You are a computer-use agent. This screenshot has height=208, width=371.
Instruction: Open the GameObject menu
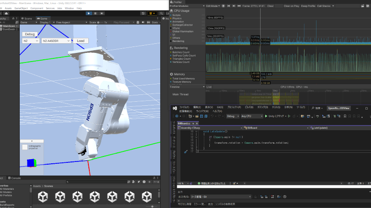point(21,8)
